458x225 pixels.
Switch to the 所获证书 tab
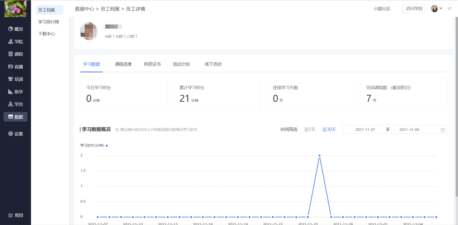152,64
